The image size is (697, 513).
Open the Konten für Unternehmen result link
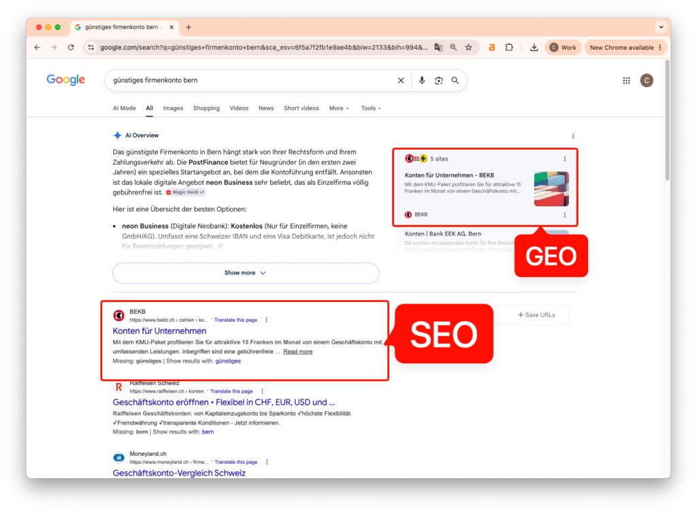pos(159,331)
